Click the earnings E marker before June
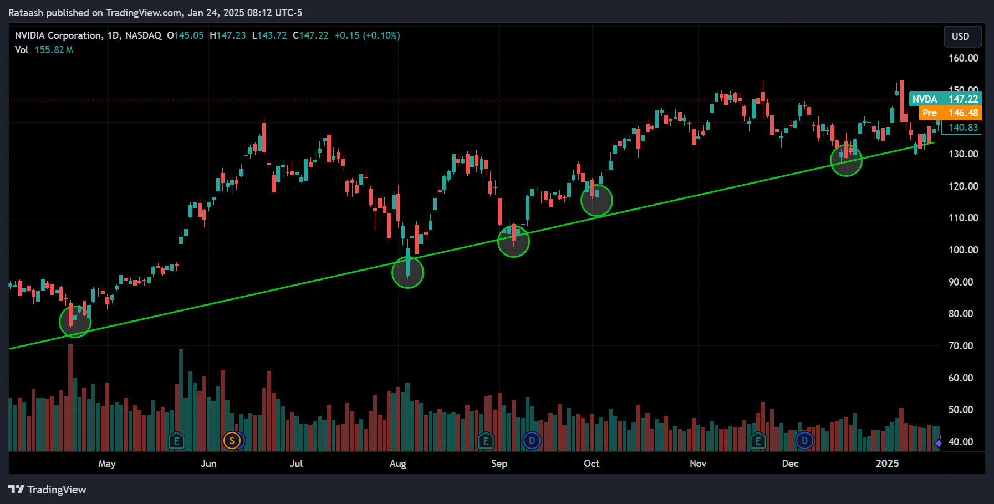 [176, 441]
